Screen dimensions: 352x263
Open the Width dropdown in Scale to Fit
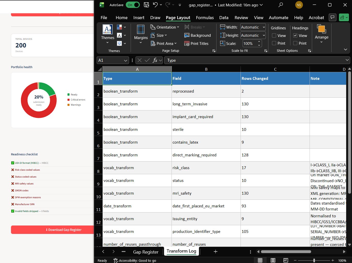pos(263,27)
